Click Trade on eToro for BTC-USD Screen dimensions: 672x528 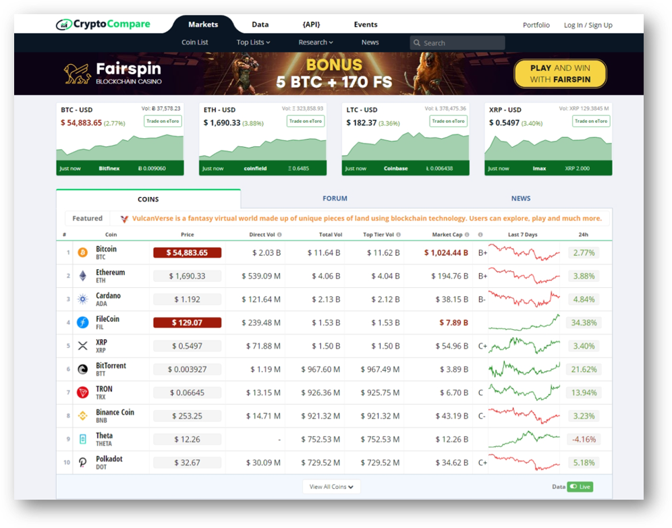(163, 121)
